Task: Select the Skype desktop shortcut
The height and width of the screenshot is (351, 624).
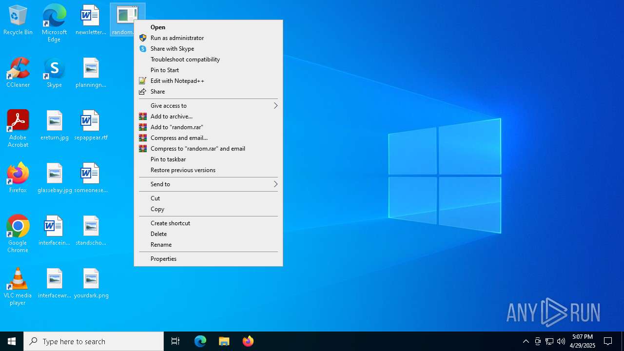Action: [x=54, y=73]
